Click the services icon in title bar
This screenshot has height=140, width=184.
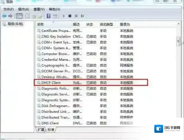point(3,2)
